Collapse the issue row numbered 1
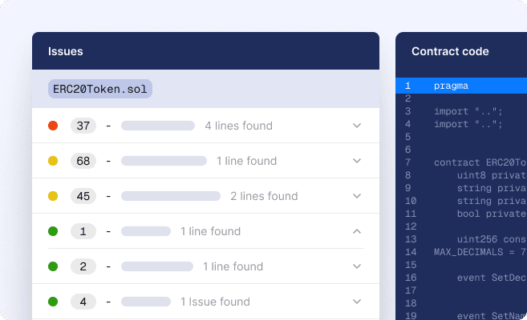527x320 pixels. [357, 231]
